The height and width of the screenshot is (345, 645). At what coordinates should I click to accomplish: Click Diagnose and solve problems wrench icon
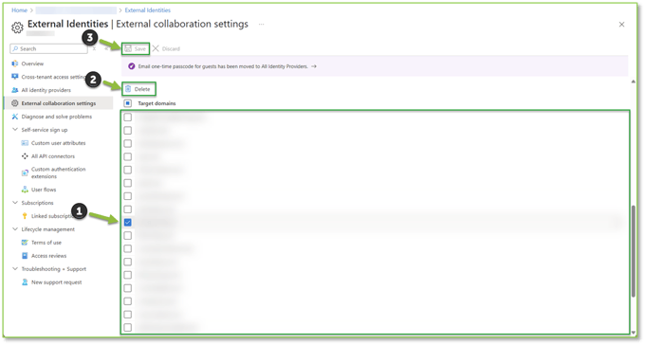15,117
